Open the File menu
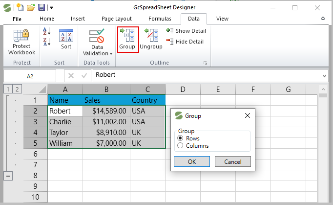Screen dimensions: 333x205 point(17,19)
